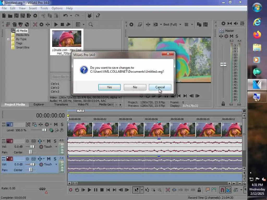Click the Project Media search magnifier icon
This screenshot has height=200, width=267.
[x=90, y=24]
